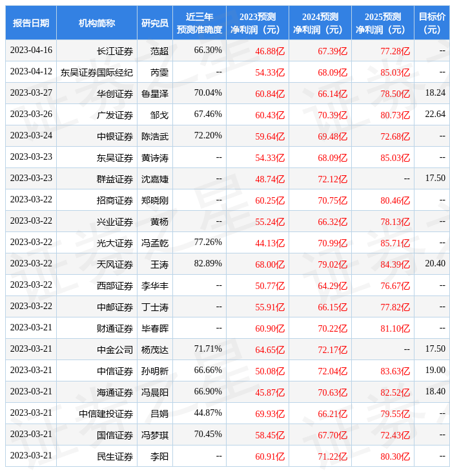Click the date 2023-03-27
The width and height of the screenshot is (450, 472).
31,92
